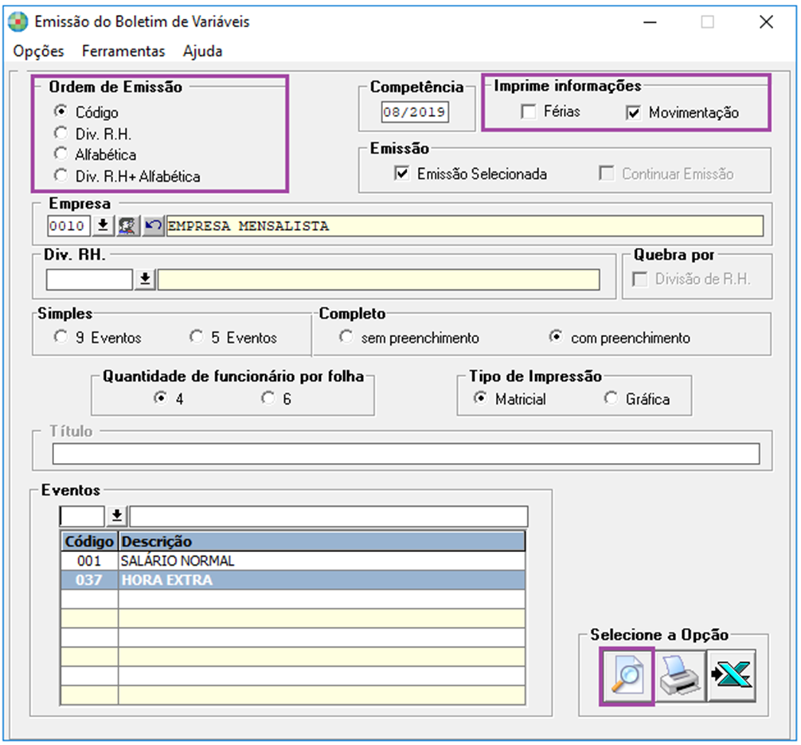Click the Título text field

click(406, 453)
